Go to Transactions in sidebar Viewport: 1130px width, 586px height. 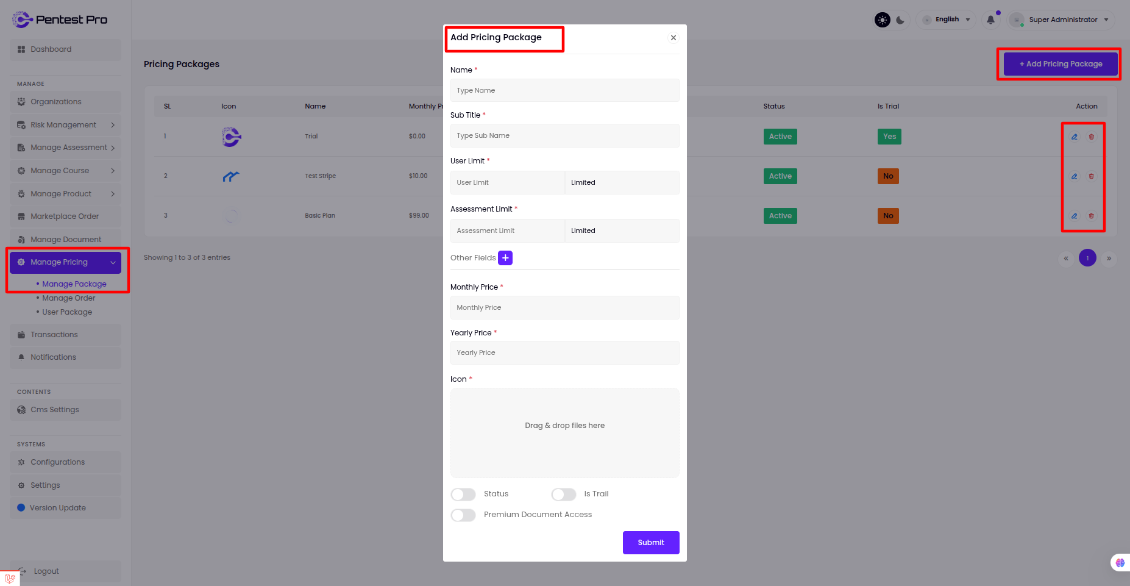tap(54, 335)
